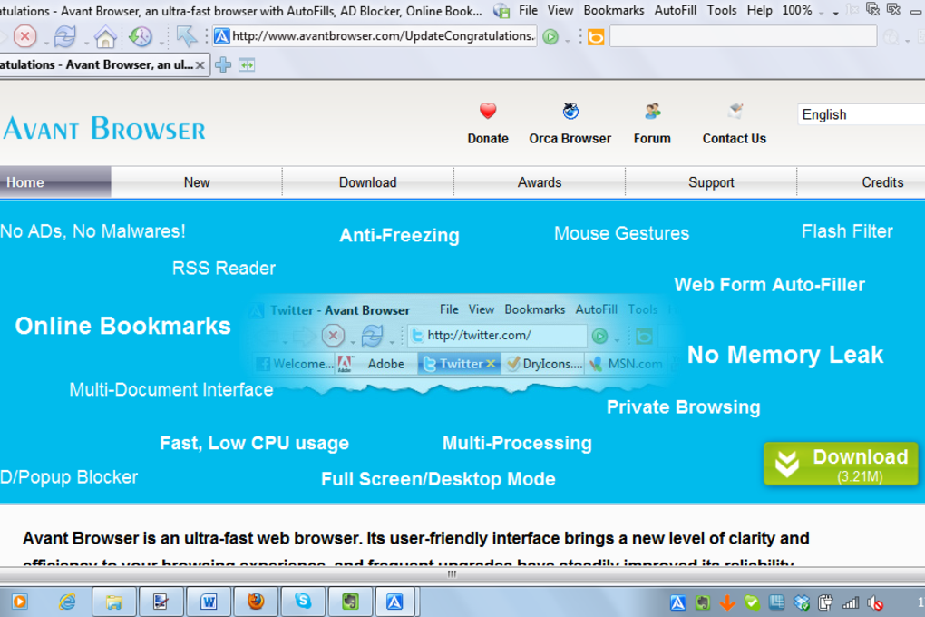Click the "Online Bookmarks" feature text
This screenshot has height=617, width=925.
122,327
